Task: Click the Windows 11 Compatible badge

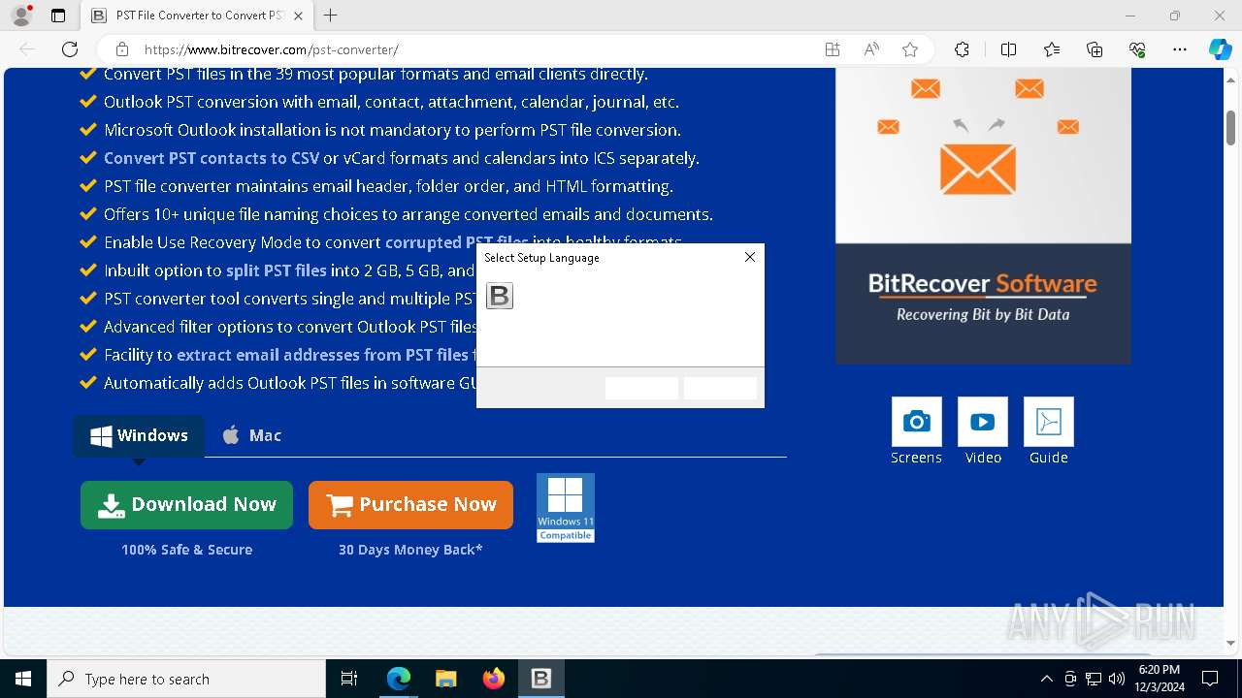Action: 566,508
